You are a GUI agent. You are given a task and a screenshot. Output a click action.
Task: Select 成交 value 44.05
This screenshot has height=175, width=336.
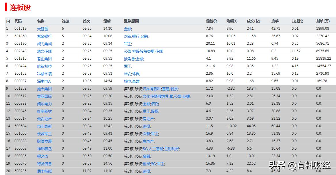click(x=251, y=126)
